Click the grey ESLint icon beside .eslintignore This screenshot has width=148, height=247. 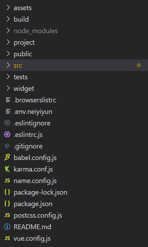pos(7,123)
